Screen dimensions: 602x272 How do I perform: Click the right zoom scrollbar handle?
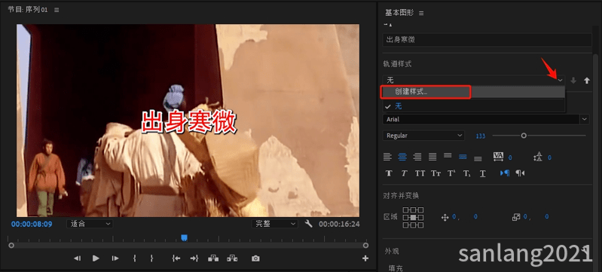point(365,245)
